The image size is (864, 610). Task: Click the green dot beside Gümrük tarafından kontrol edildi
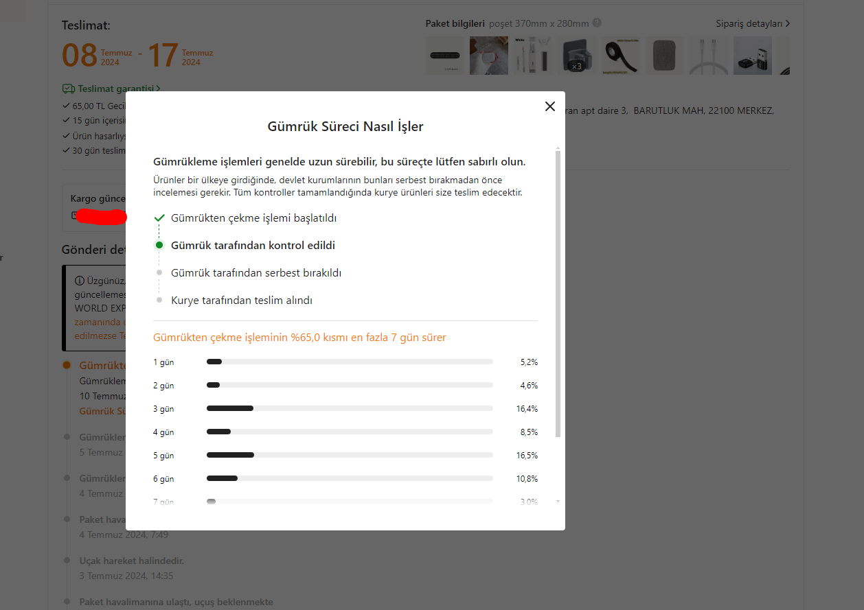[159, 245]
